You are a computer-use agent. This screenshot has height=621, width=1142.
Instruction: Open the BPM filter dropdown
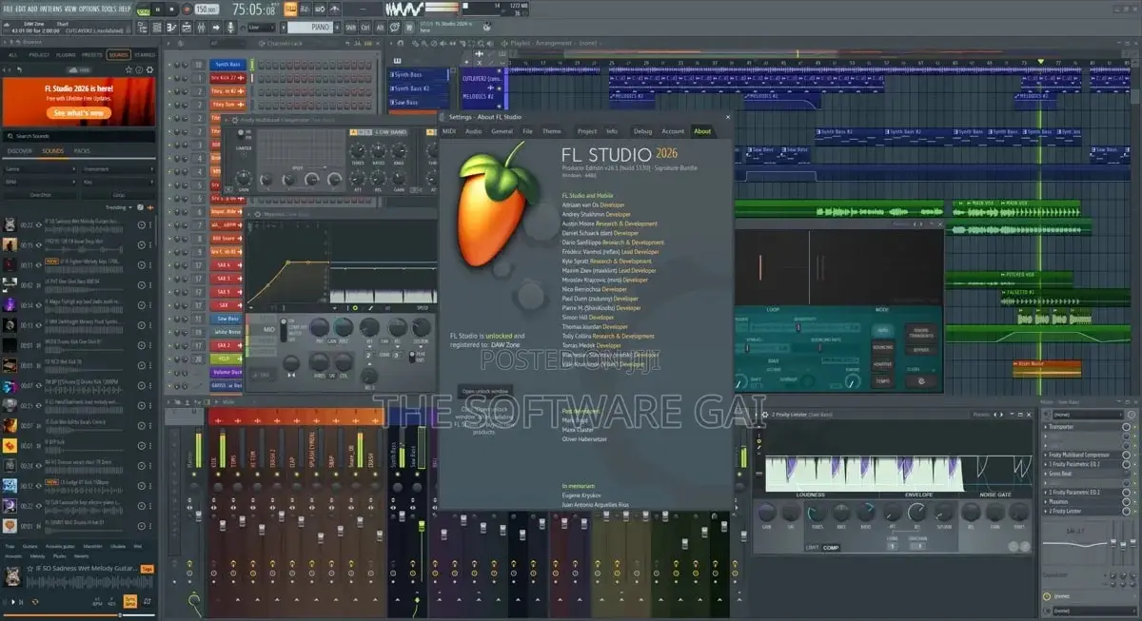(x=40, y=181)
